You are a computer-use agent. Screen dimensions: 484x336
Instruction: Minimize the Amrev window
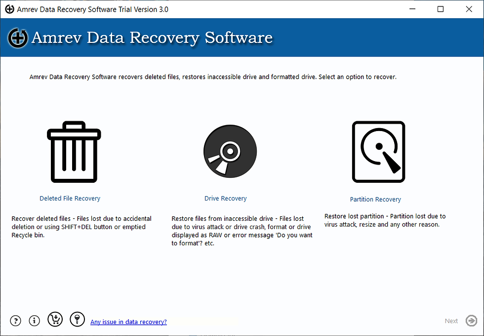pyautogui.click(x=412, y=9)
